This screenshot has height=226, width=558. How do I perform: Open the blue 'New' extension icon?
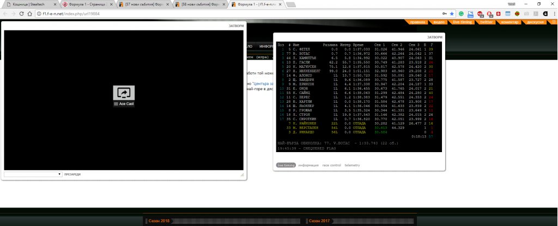click(x=470, y=14)
